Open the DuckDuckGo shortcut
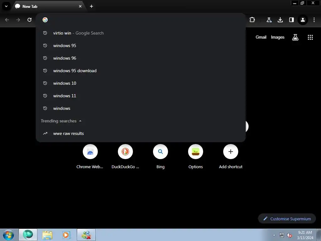The image size is (321, 241). click(x=125, y=157)
